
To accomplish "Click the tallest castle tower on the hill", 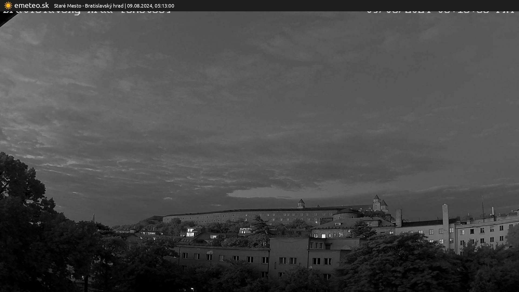I will click(x=376, y=203).
